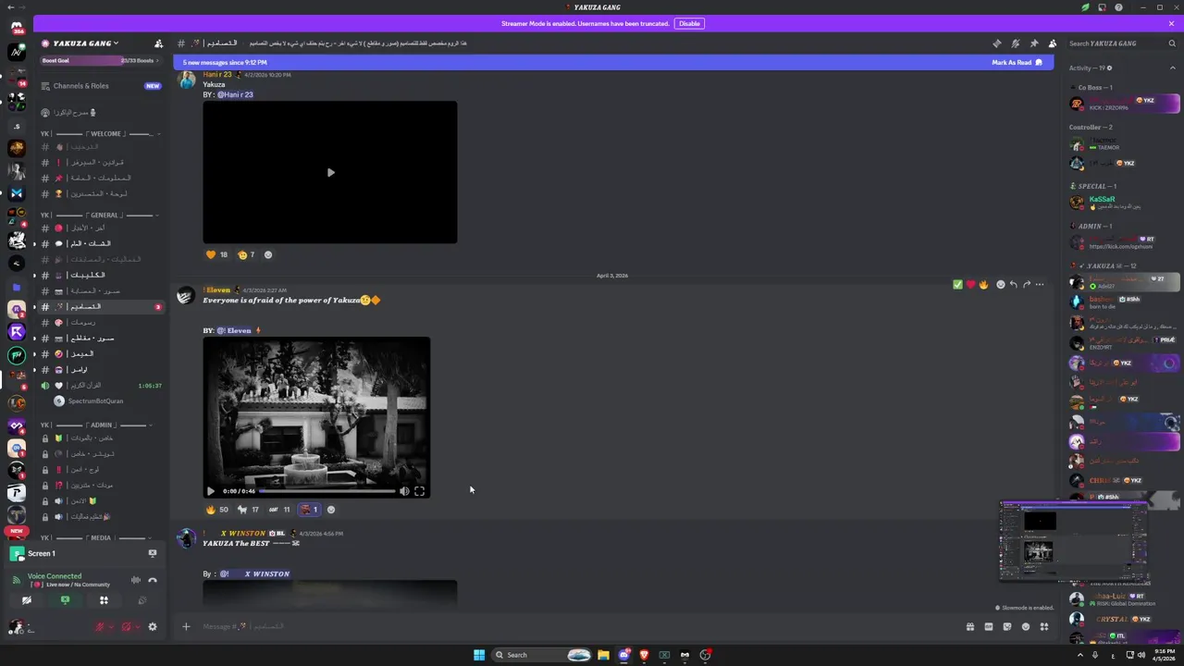The image size is (1184, 666).
Task: Disable Streamer Mode button
Action: pyautogui.click(x=689, y=23)
